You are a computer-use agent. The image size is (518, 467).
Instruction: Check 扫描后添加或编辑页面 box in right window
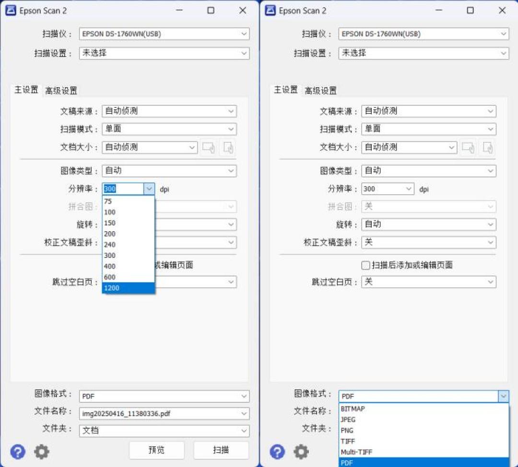tap(365, 265)
